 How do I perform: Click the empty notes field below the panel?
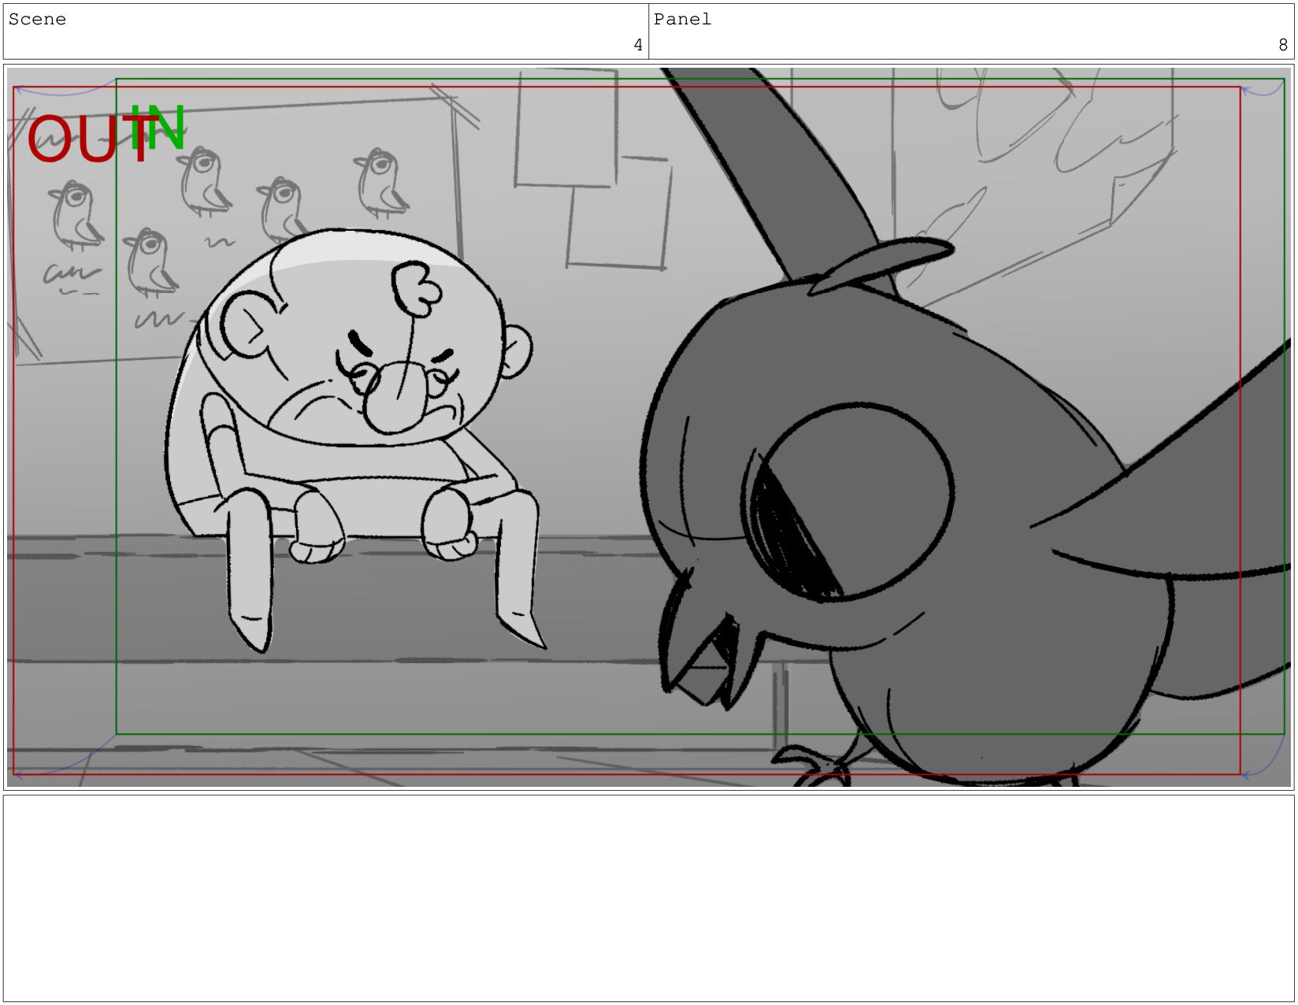point(649,898)
